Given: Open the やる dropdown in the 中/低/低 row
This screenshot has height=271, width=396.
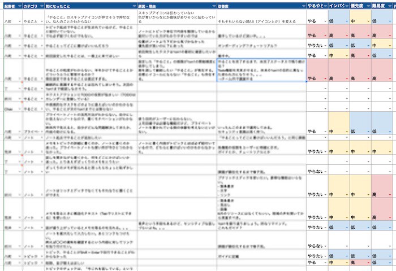Looking at the screenshot, I should coord(325,132).
